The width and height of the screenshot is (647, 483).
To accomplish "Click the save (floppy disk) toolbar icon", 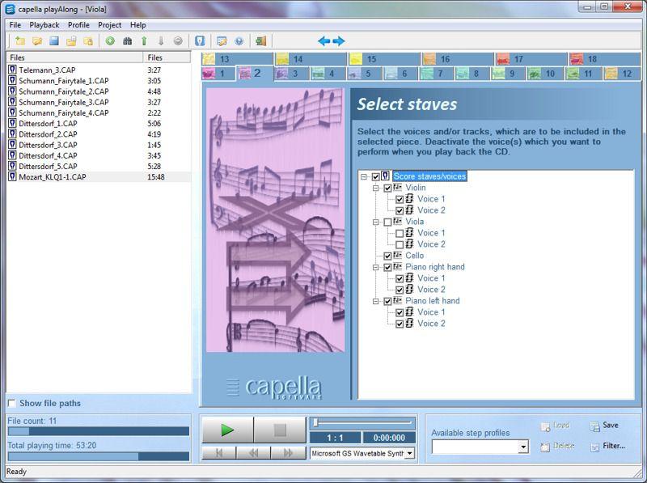I will tap(54, 41).
